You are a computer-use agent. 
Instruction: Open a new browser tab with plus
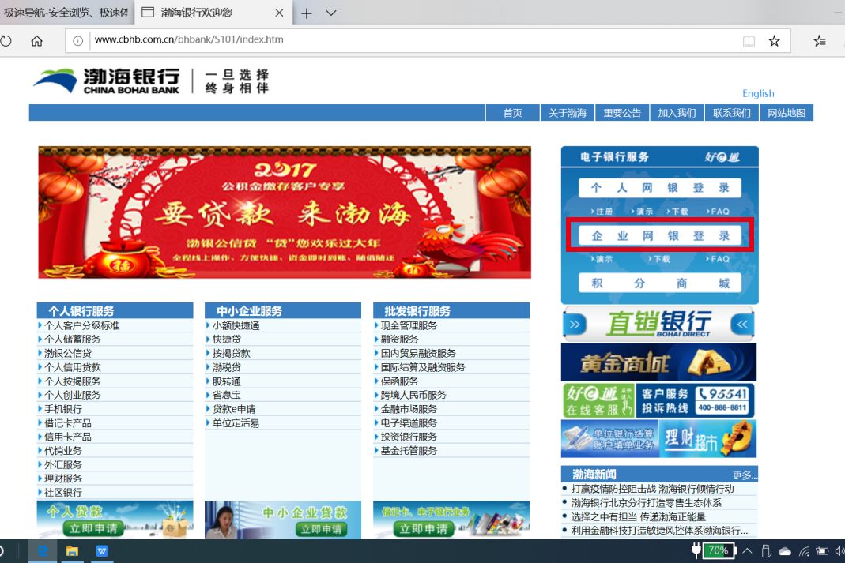tap(306, 13)
